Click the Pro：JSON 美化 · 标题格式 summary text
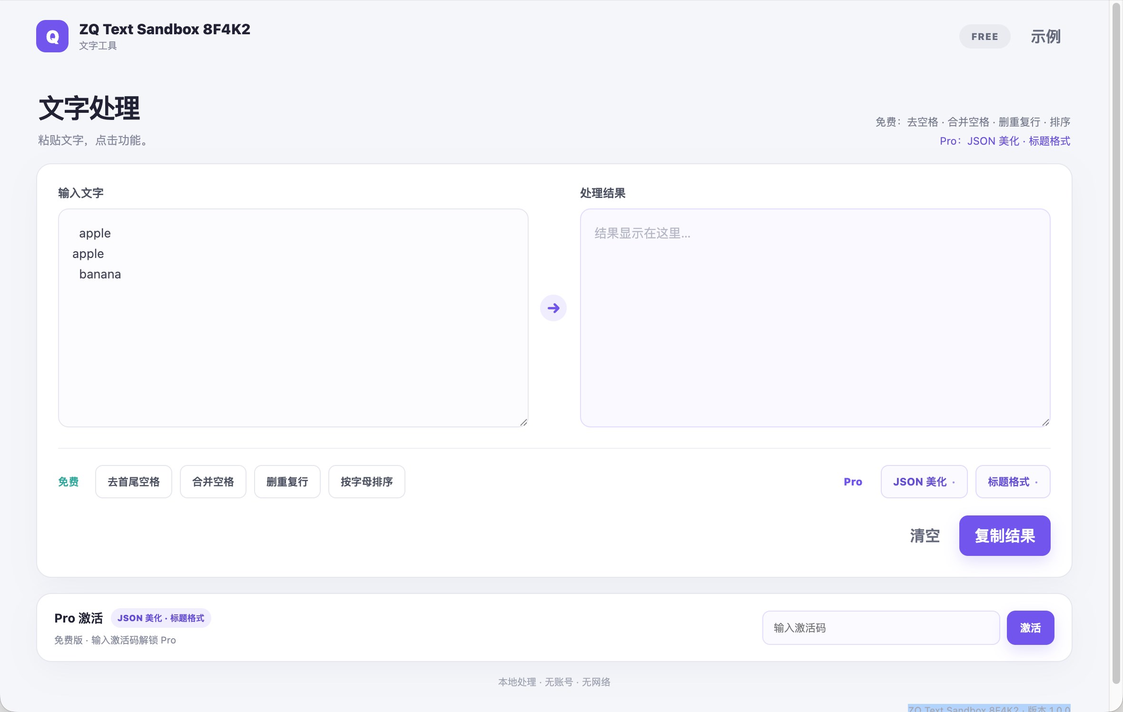The image size is (1123, 712). [x=1005, y=141]
